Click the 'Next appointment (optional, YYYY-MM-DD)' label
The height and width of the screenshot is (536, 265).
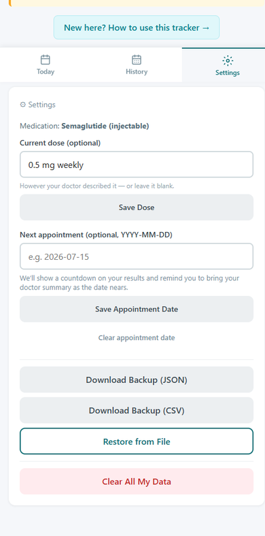pyautogui.click(x=96, y=235)
